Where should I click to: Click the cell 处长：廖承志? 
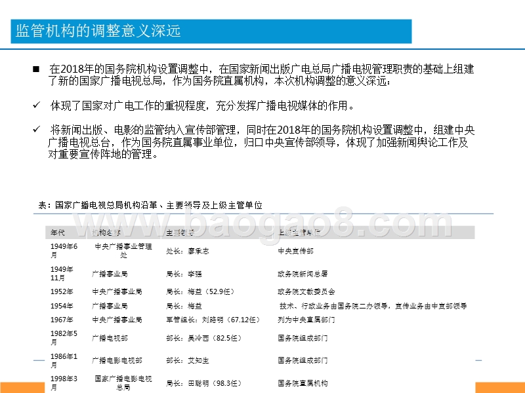point(188,251)
